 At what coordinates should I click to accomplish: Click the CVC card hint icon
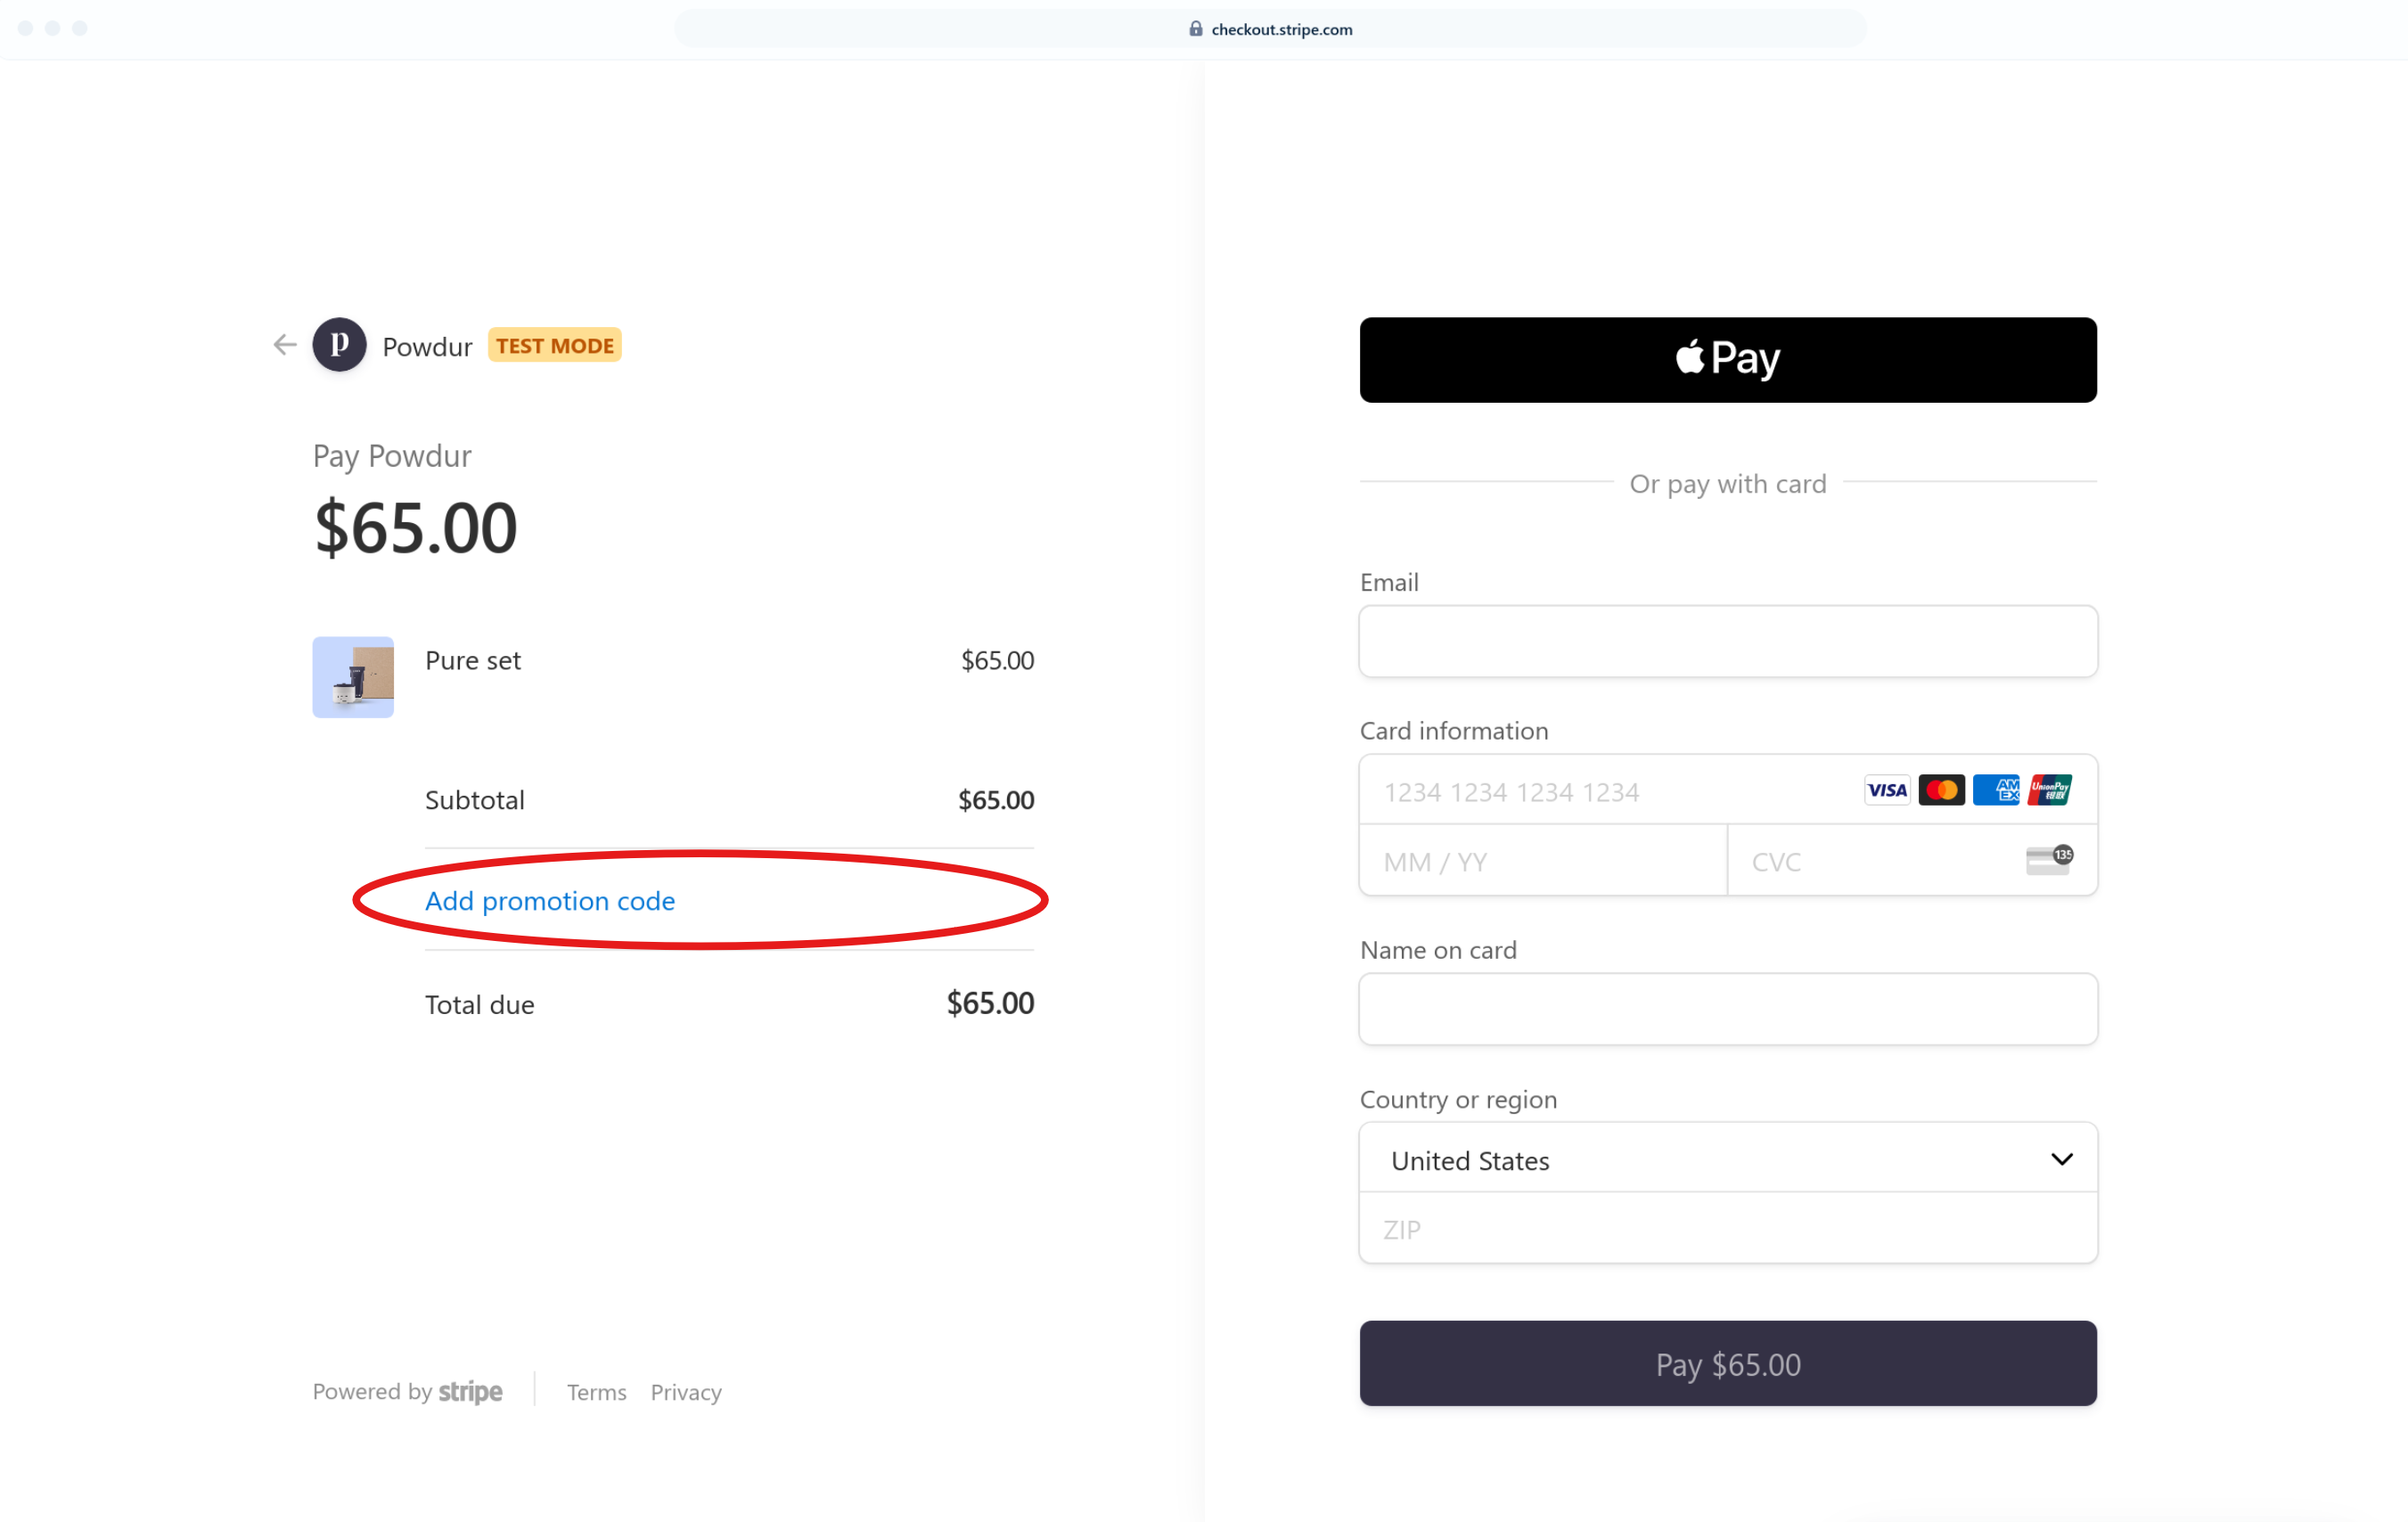click(x=2049, y=859)
